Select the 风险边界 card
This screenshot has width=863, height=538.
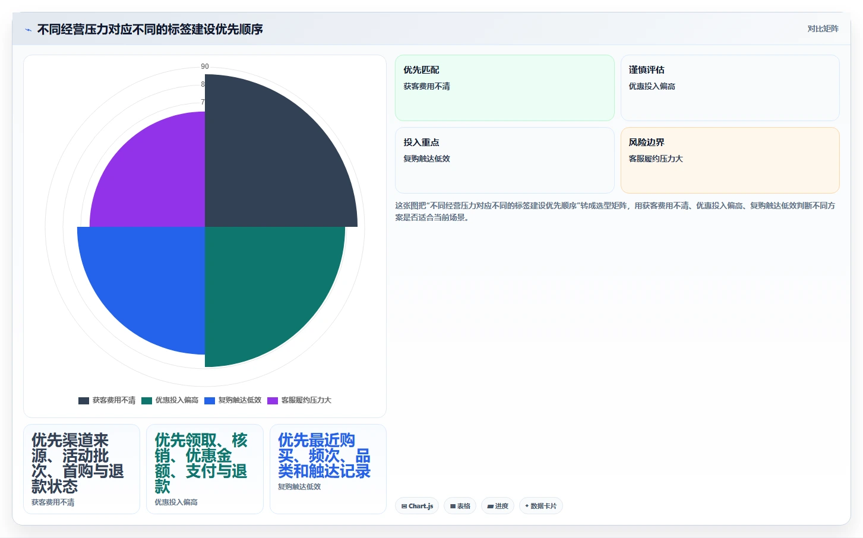point(730,160)
